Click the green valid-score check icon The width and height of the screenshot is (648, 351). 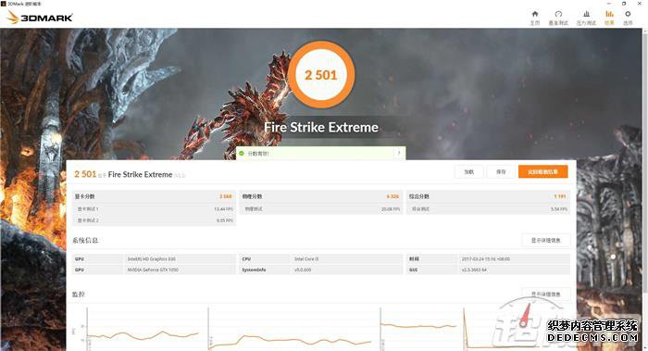click(242, 154)
